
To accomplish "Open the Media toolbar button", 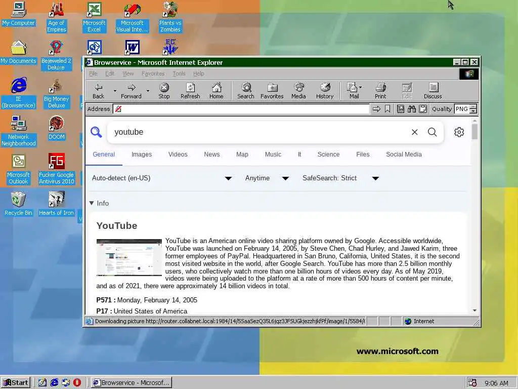I will point(298,91).
